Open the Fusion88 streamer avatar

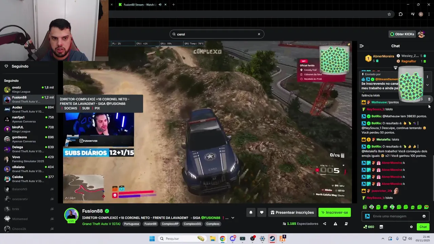click(72, 215)
